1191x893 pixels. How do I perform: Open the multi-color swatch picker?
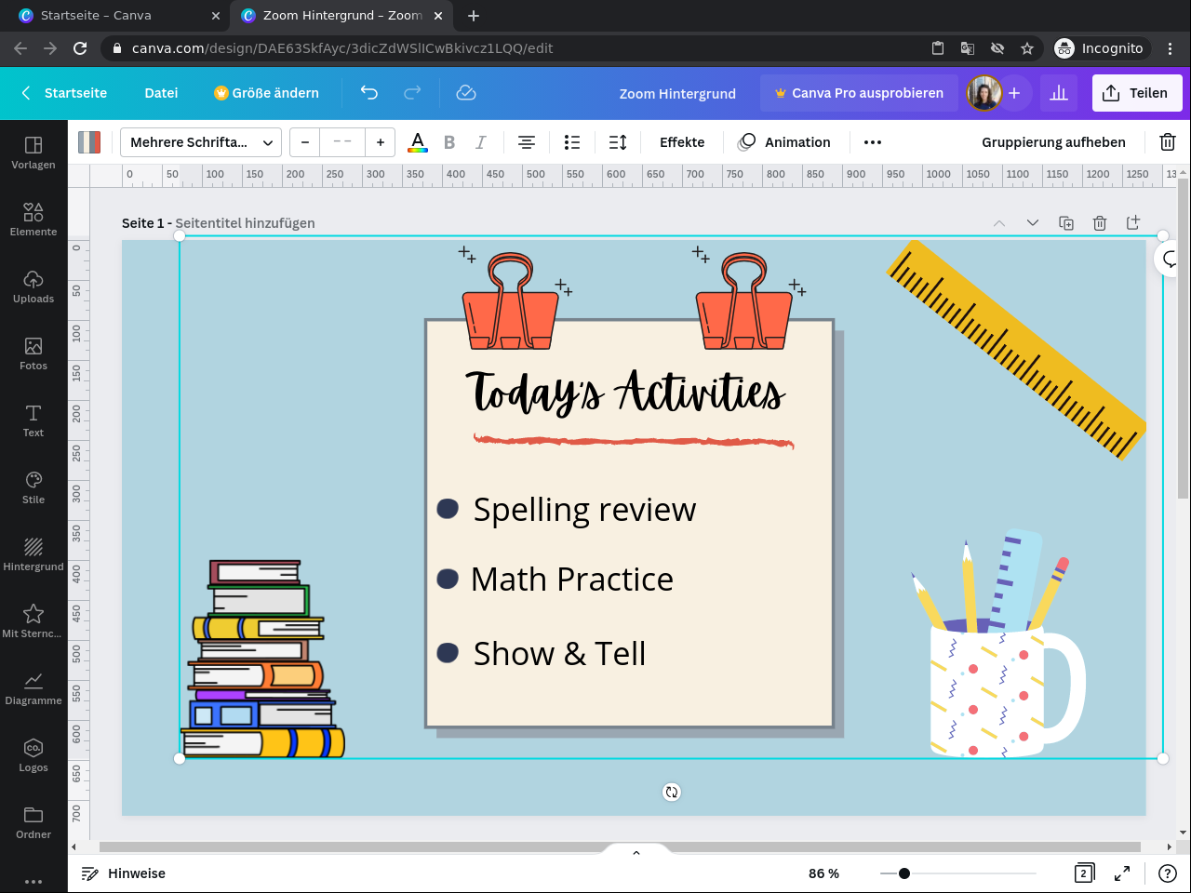click(89, 142)
